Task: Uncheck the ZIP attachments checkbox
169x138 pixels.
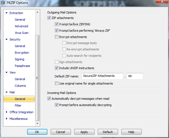Action: pyautogui.click(x=49, y=18)
